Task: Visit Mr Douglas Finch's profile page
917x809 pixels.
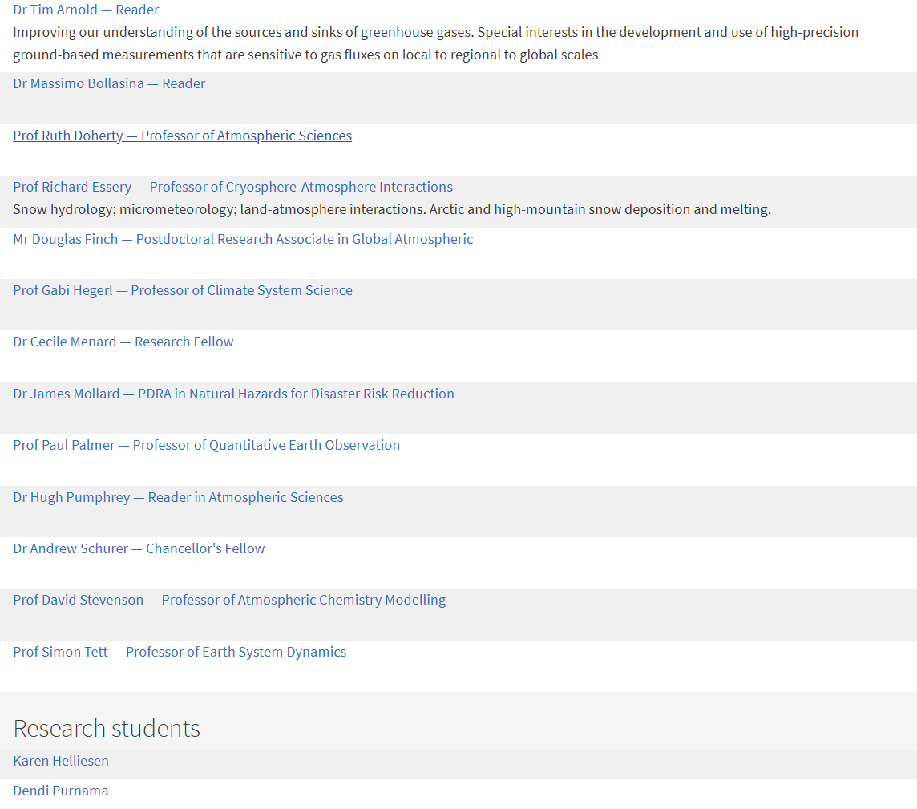Action: 243,239
